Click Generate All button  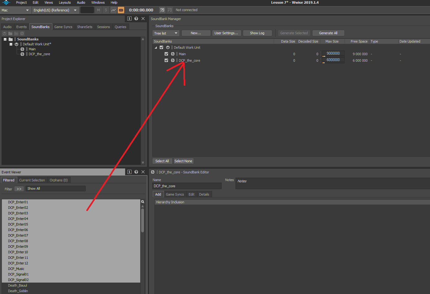[328, 33]
